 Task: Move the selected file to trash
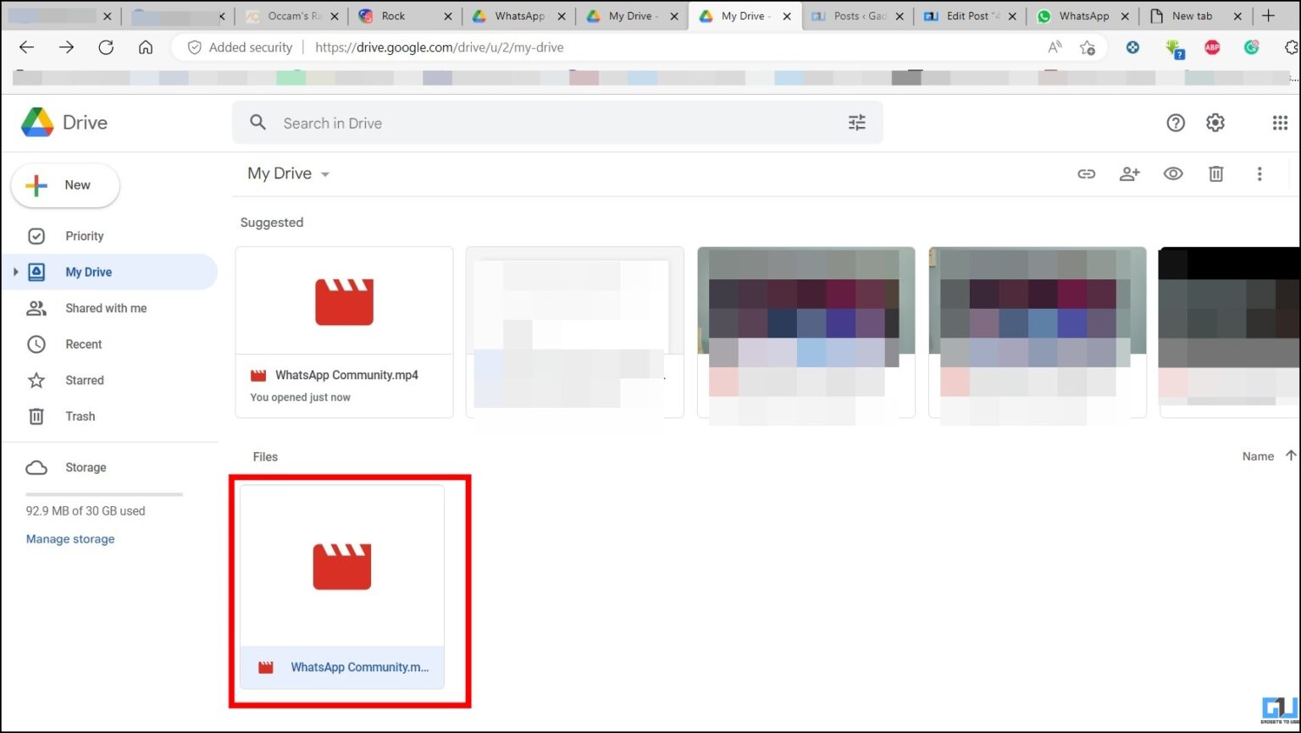[1216, 174]
